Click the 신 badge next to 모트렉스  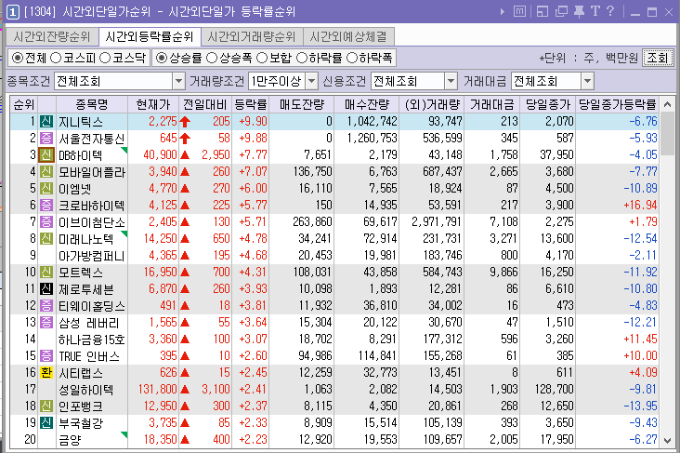(46, 273)
